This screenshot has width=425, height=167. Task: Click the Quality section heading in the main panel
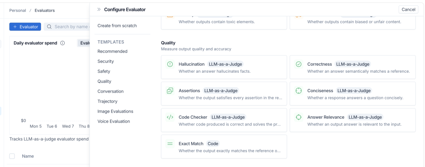point(168,43)
